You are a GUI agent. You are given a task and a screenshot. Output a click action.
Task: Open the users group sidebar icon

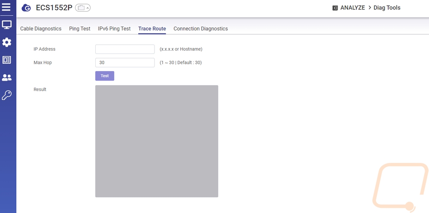coord(7,78)
